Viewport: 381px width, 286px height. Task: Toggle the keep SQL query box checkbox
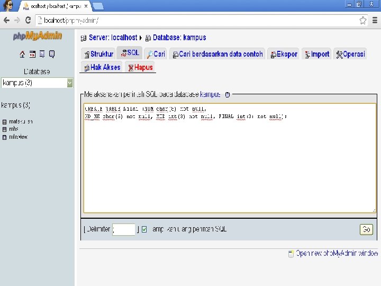(x=144, y=229)
